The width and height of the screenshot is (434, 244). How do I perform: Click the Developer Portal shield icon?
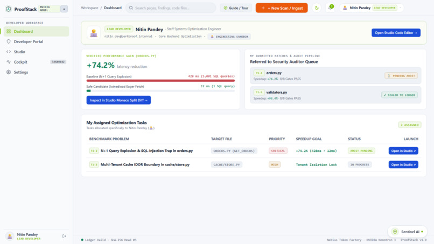(x=9, y=41)
